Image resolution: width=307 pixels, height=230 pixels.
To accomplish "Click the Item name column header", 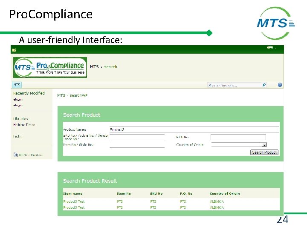I will [72, 193].
